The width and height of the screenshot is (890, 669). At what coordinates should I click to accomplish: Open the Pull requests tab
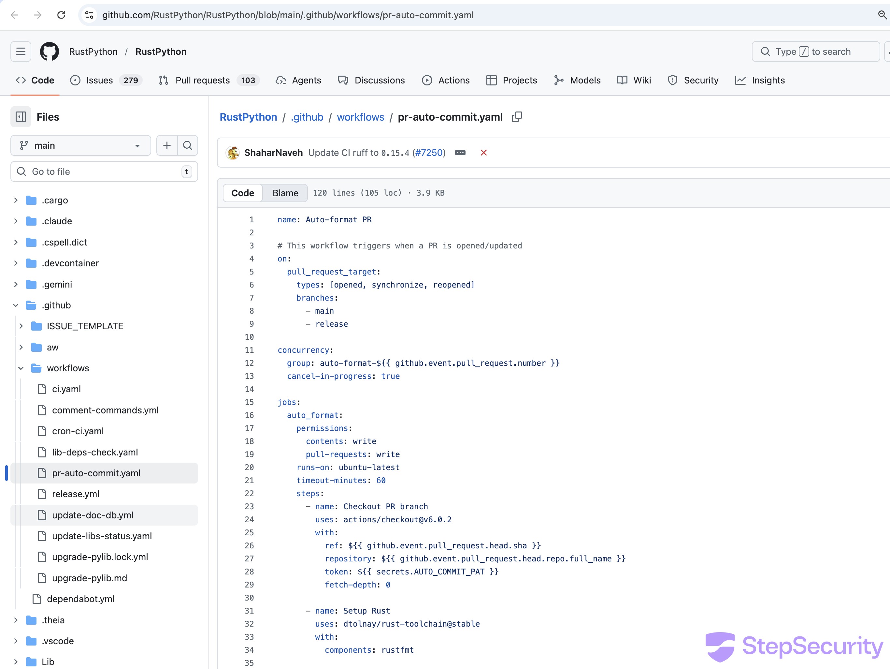pos(202,80)
